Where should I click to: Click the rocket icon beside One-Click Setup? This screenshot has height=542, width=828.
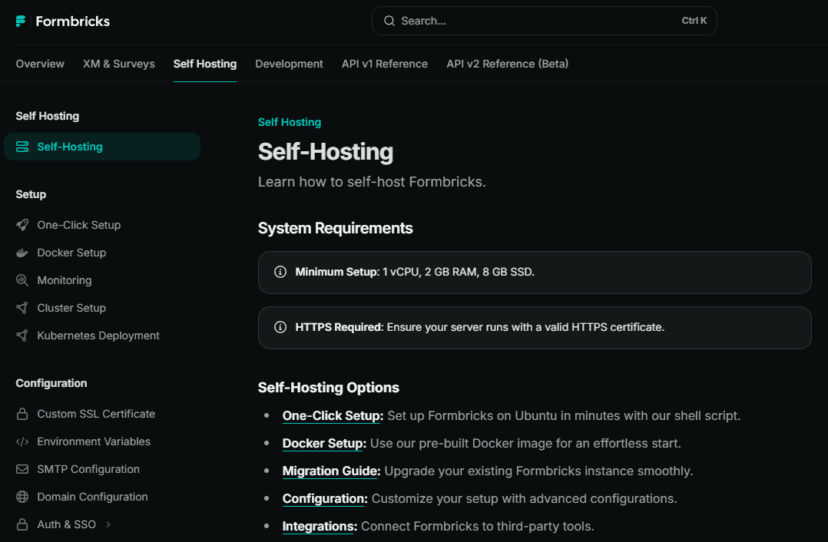[x=22, y=225]
